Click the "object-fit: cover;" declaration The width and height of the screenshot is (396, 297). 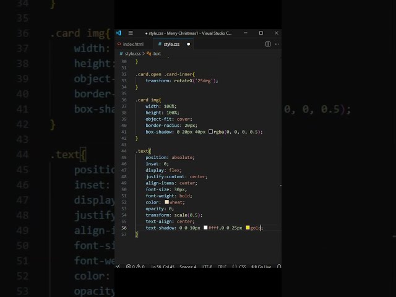click(169, 119)
